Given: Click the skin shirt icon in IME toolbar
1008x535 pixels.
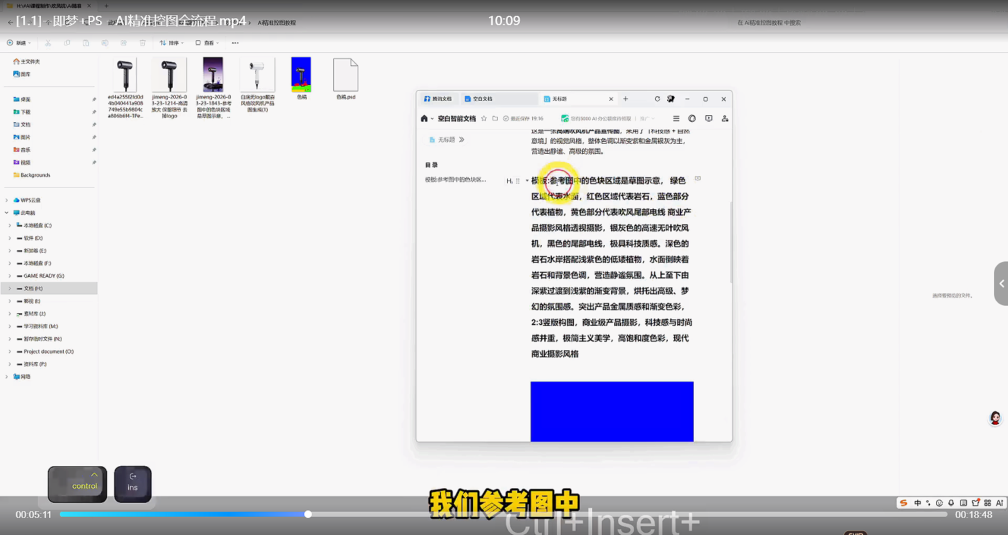Looking at the screenshot, I should tap(976, 503).
